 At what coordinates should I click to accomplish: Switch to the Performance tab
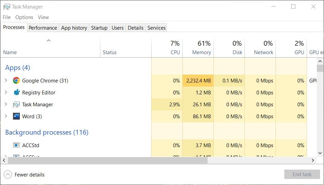[x=43, y=28]
